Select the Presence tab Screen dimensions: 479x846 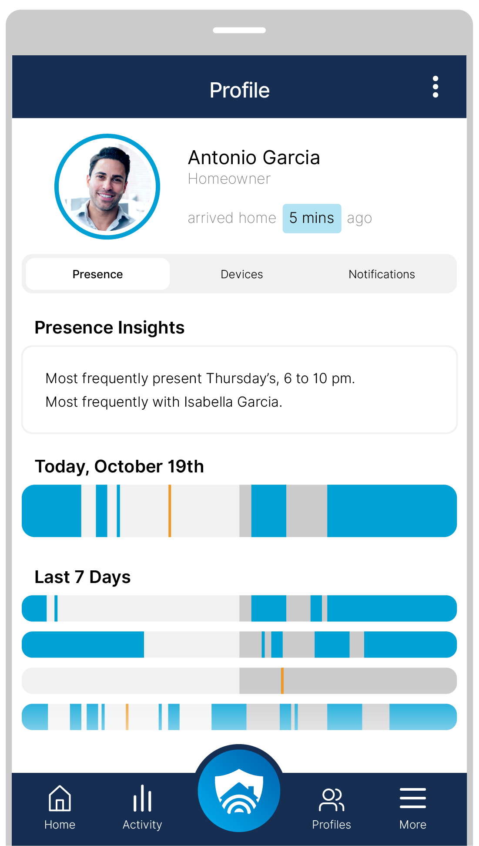click(x=98, y=274)
